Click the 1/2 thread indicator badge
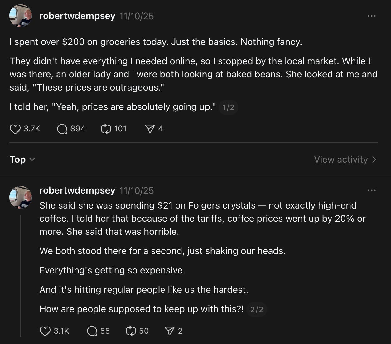Screen dimensions: 391x344 click(x=228, y=107)
